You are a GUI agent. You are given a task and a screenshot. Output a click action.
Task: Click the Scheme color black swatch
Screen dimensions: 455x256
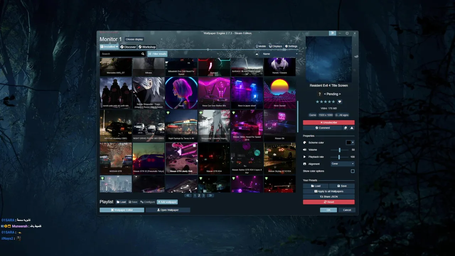tap(349, 143)
